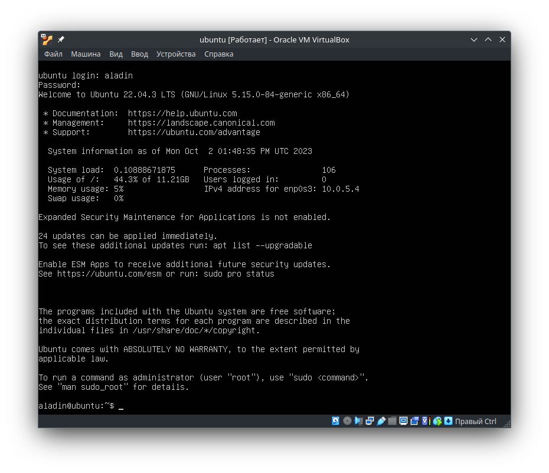Click the mouse integration icon
549x473 pixels.
437,421
